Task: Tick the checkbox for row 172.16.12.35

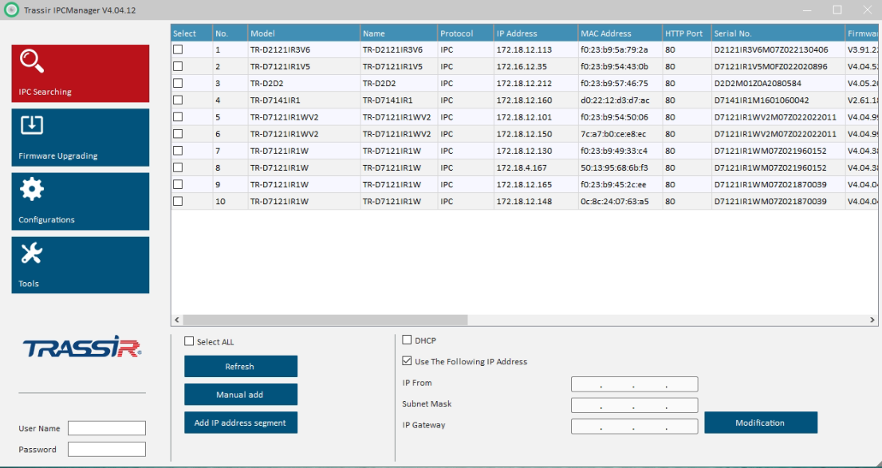Action: point(178,66)
